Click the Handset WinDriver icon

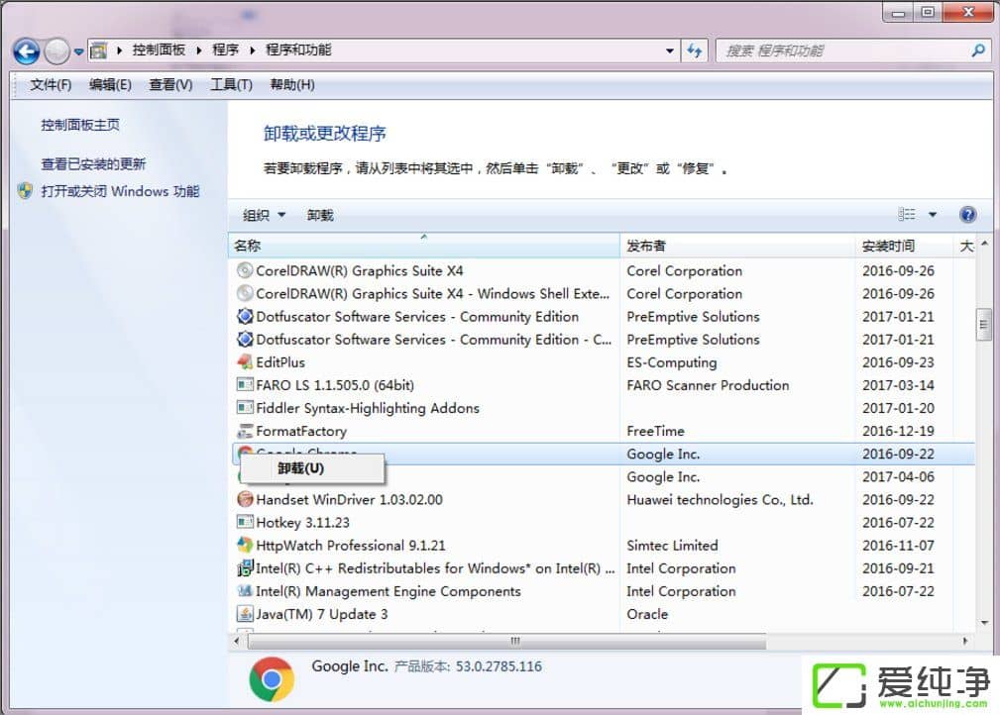point(245,500)
